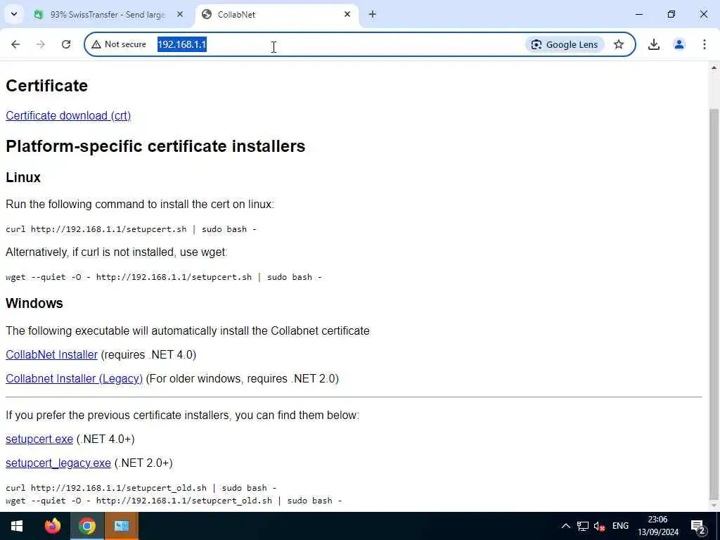720x540 pixels.
Task: Change the ENG input language
Action: click(x=620, y=526)
